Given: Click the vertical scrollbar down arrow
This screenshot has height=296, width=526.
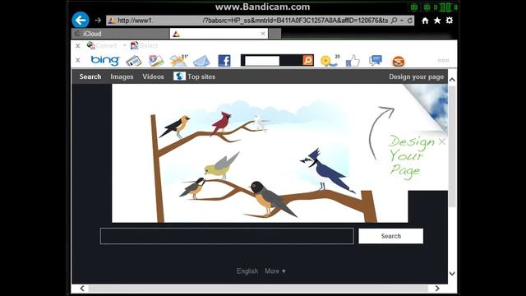Looking at the screenshot, I should tap(452, 274).
